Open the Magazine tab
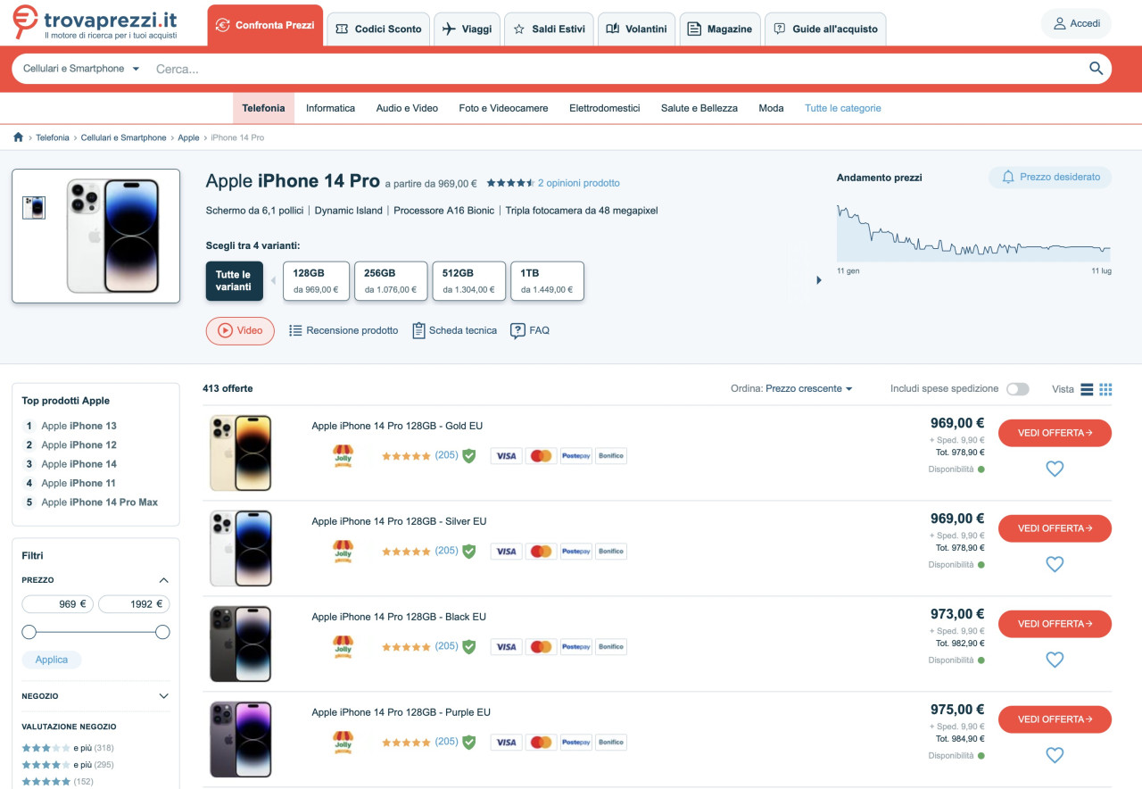The image size is (1142, 789). click(x=720, y=29)
